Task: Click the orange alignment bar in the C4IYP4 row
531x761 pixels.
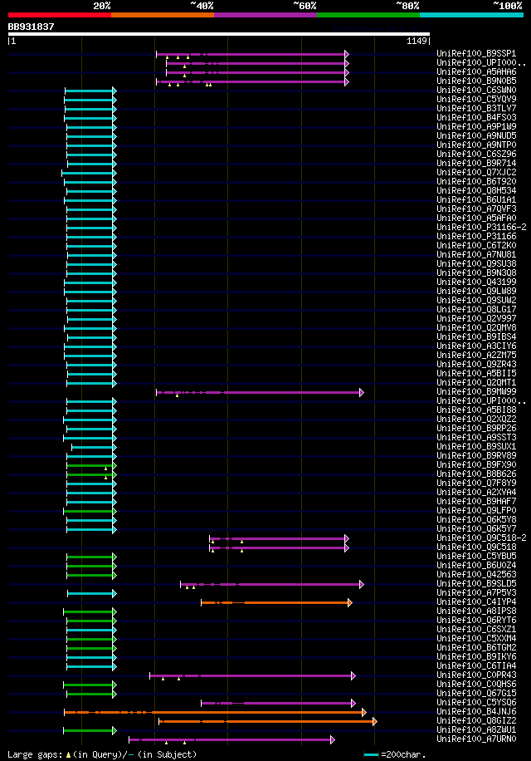Action: pos(276,603)
